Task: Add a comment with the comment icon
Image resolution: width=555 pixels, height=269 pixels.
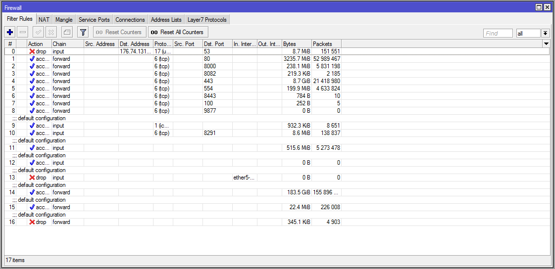Action: [x=67, y=32]
